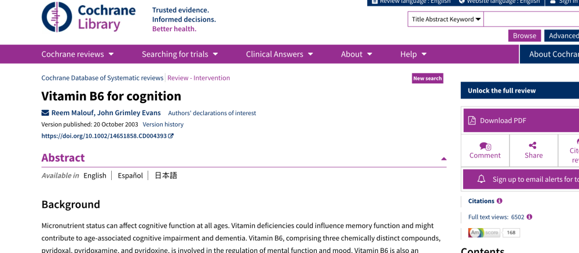Click the Download PDF button
This screenshot has width=579, height=253.
point(522,120)
